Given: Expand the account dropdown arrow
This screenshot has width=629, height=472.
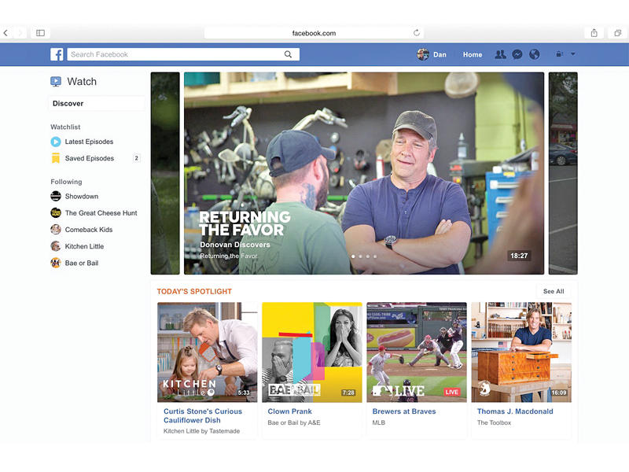Looking at the screenshot, I should (x=572, y=54).
